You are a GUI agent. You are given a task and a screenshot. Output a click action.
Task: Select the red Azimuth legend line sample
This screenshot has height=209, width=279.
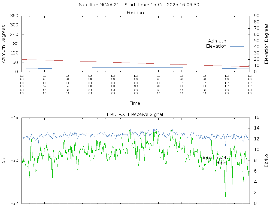click(236, 41)
